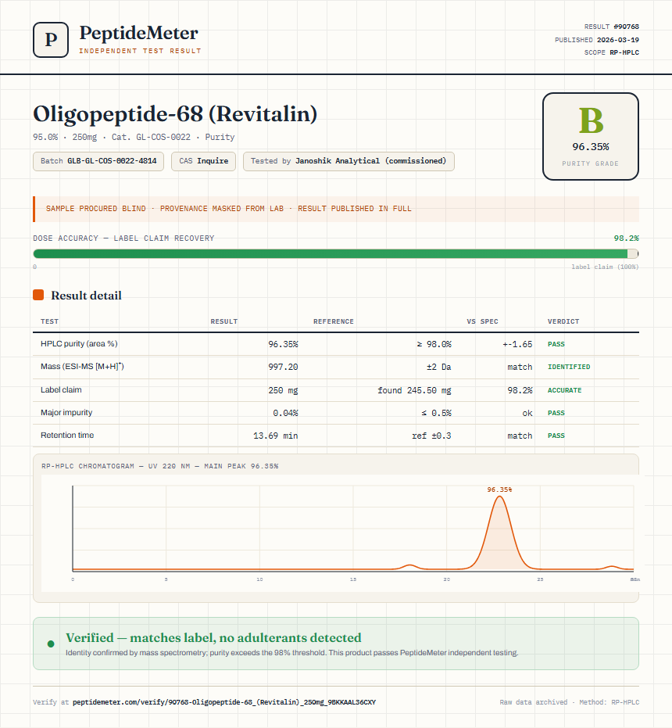Click the REFERENCE column header
Screen dimensions: 672x728
[x=333, y=321]
